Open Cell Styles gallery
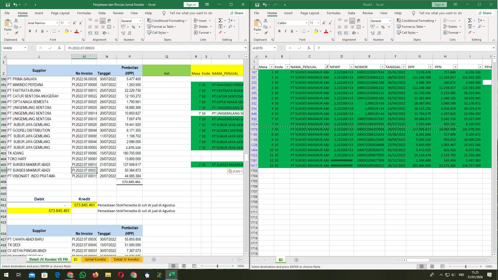498x280 pixels. [158, 33]
